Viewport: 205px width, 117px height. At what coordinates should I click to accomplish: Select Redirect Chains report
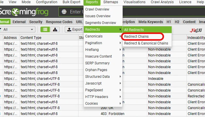(x=136, y=37)
